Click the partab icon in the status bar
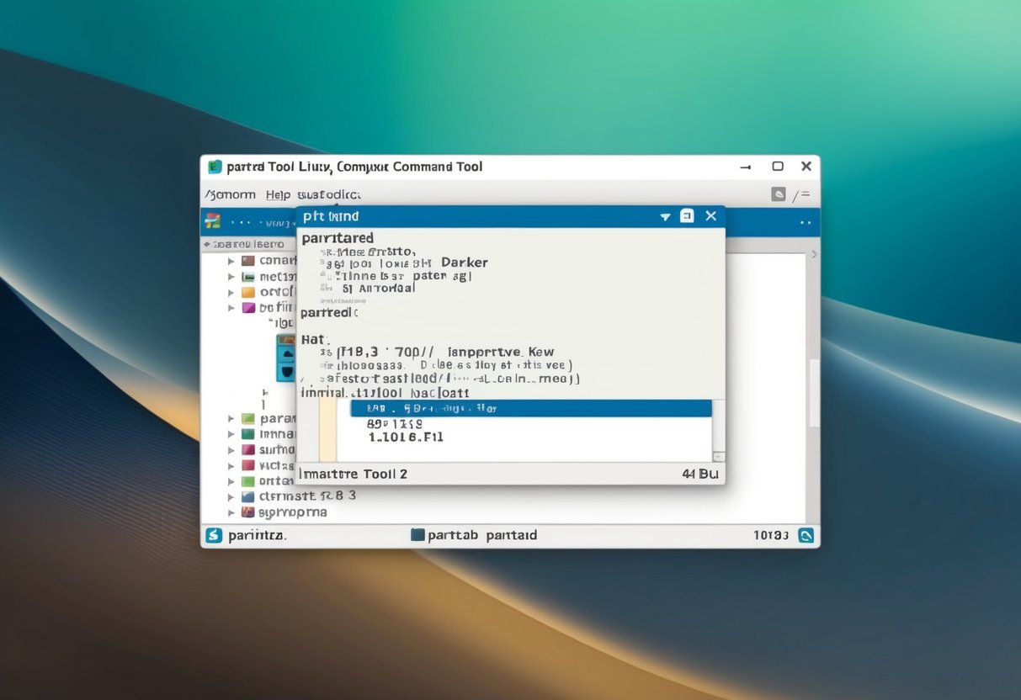The image size is (1021, 700). point(417,535)
